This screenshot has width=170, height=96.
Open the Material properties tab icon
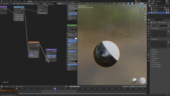point(148,57)
